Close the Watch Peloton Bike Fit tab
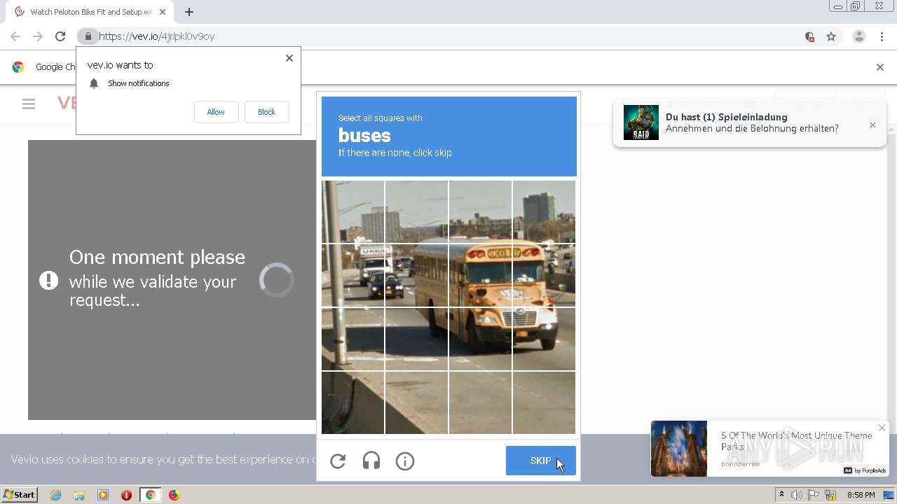Image resolution: width=897 pixels, height=504 pixels. point(163,12)
